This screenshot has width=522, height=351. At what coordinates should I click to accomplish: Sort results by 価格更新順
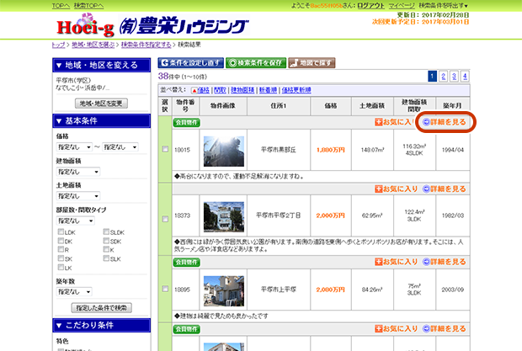point(296,90)
